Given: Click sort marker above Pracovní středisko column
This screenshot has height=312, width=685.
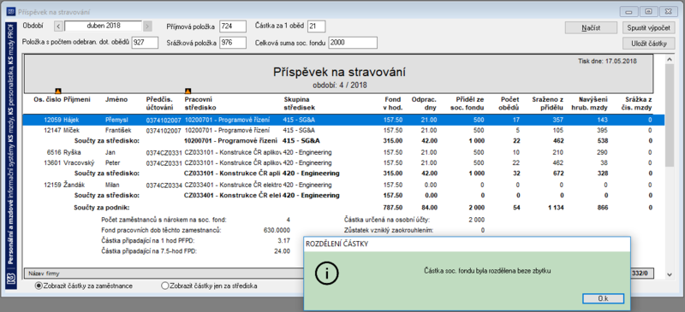Looking at the screenshot, I should (x=188, y=91).
